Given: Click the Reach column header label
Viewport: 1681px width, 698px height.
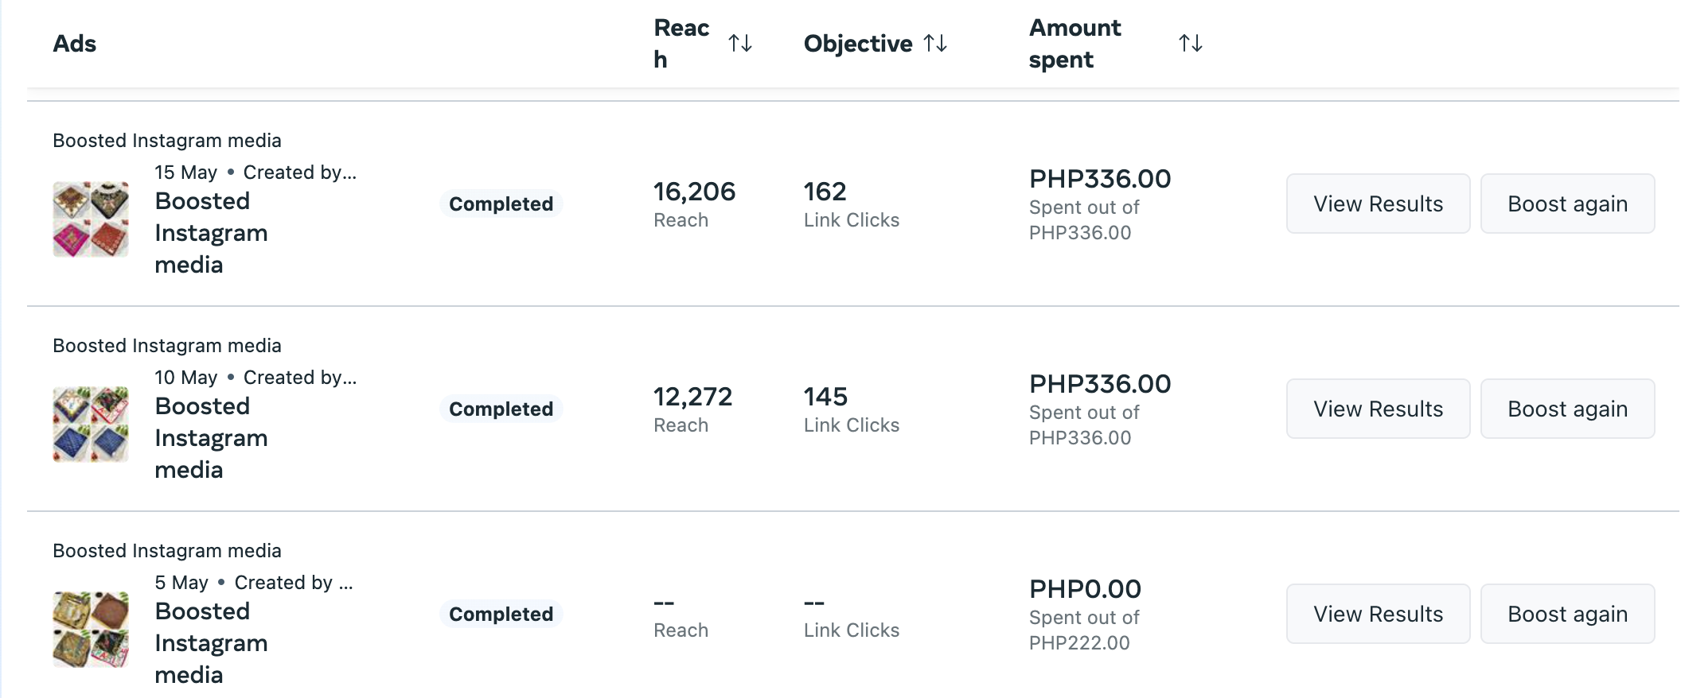Looking at the screenshot, I should [681, 43].
